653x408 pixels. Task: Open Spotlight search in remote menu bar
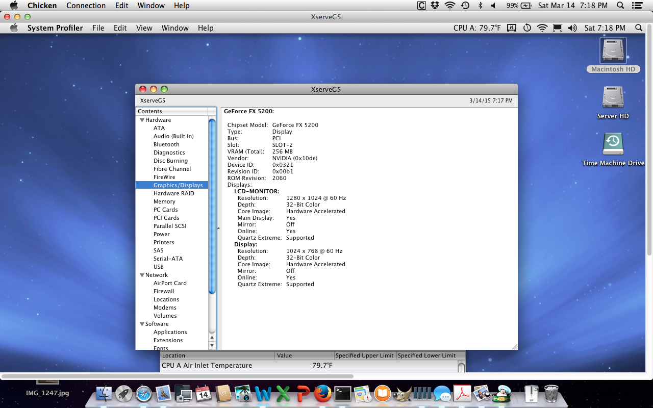tap(639, 28)
